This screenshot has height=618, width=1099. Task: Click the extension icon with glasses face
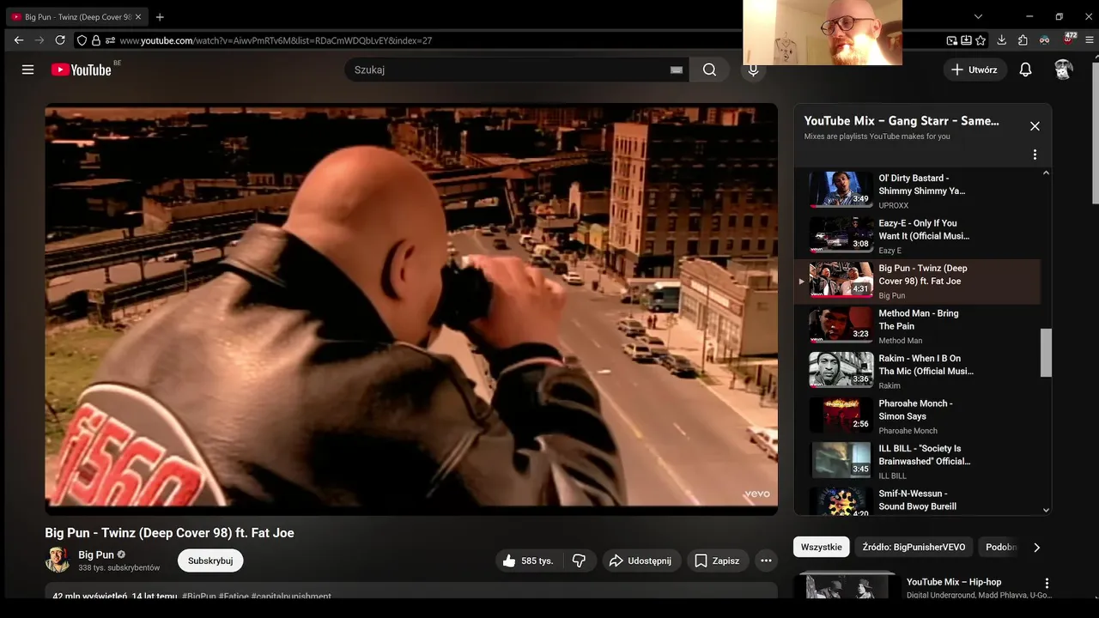[1044, 40]
